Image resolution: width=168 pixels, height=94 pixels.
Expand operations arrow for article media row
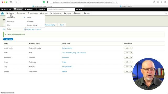[132, 48]
